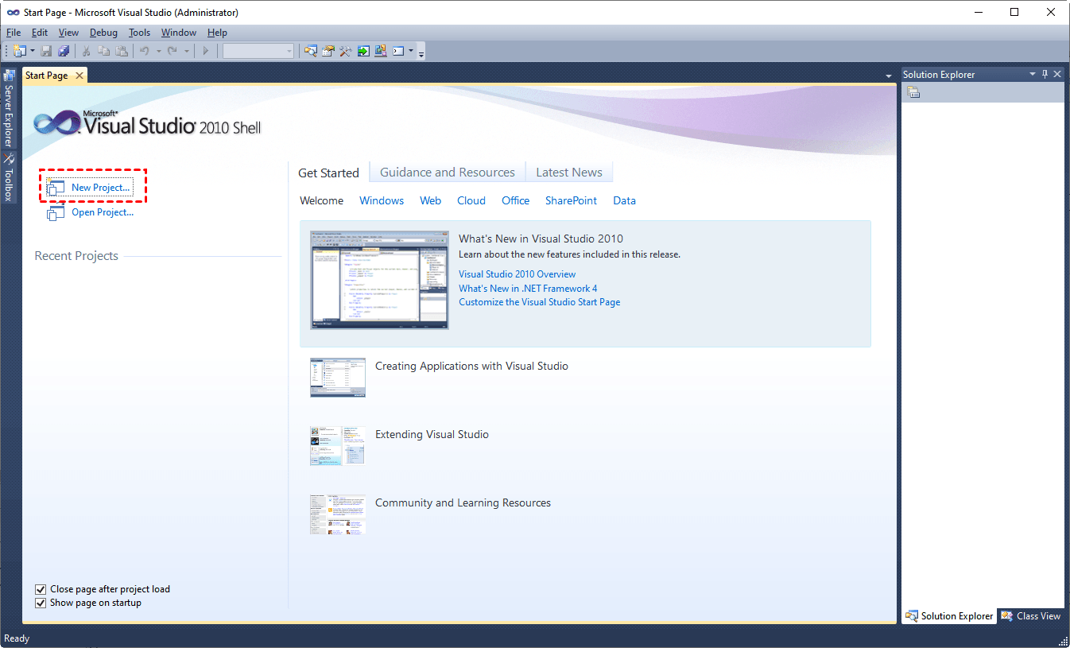
Task: Click Creating Applications with Visual Studio title
Action: click(472, 367)
